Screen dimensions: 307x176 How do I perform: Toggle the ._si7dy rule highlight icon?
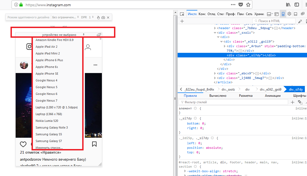[195, 118]
